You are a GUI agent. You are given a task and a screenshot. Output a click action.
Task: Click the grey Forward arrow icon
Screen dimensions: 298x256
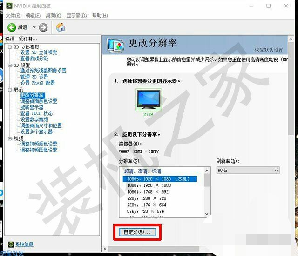pyautogui.click(x=43, y=27)
